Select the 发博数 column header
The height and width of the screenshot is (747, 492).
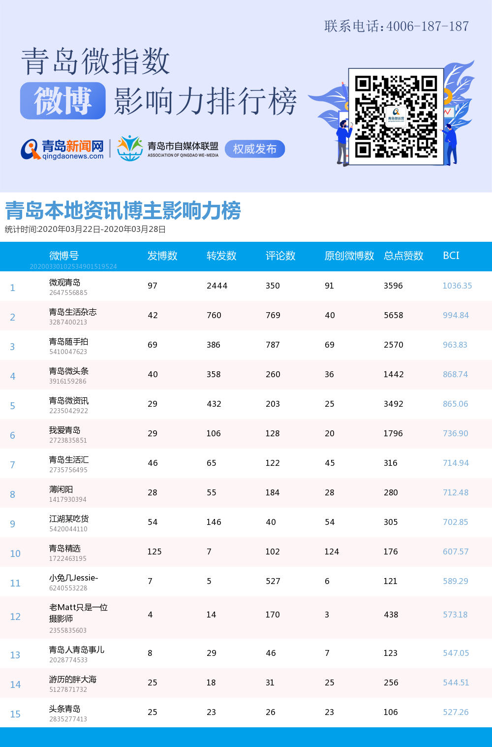click(x=162, y=256)
